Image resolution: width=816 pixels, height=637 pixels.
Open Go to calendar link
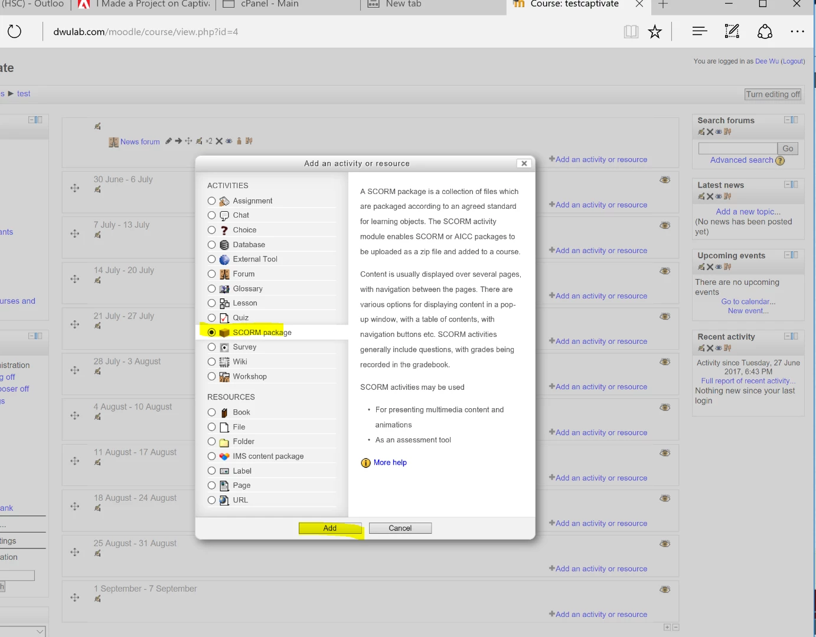[x=748, y=301]
